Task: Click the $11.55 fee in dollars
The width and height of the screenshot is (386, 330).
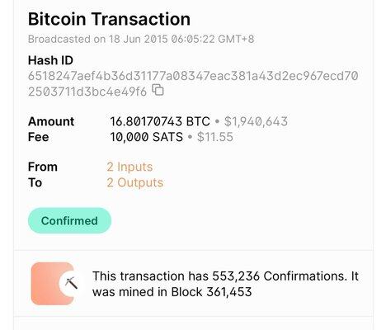Action: [215, 137]
